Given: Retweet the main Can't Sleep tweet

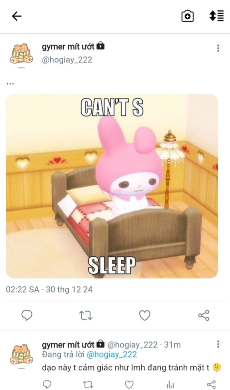Looking at the screenshot, I should tap(86, 316).
